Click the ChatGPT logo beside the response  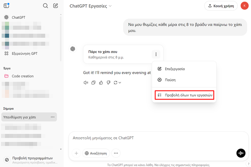point(73,49)
